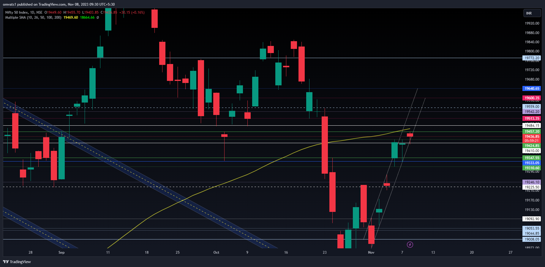The width and height of the screenshot is (545, 267).
Task: Select the Multiple SMA indicator legend
Action: click(33, 17)
